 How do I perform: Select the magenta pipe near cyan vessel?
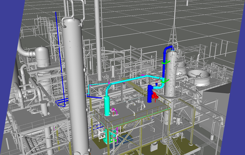coord(115,111)
